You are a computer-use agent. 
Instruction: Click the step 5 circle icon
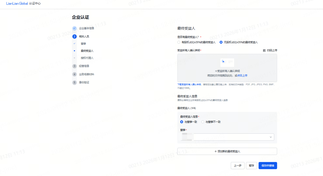tap(74, 82)
